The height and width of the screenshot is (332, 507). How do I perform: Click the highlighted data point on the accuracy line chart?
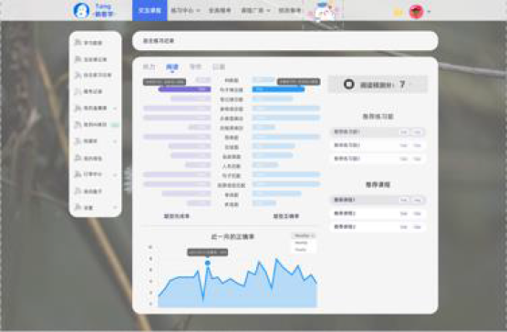[208, 263]
